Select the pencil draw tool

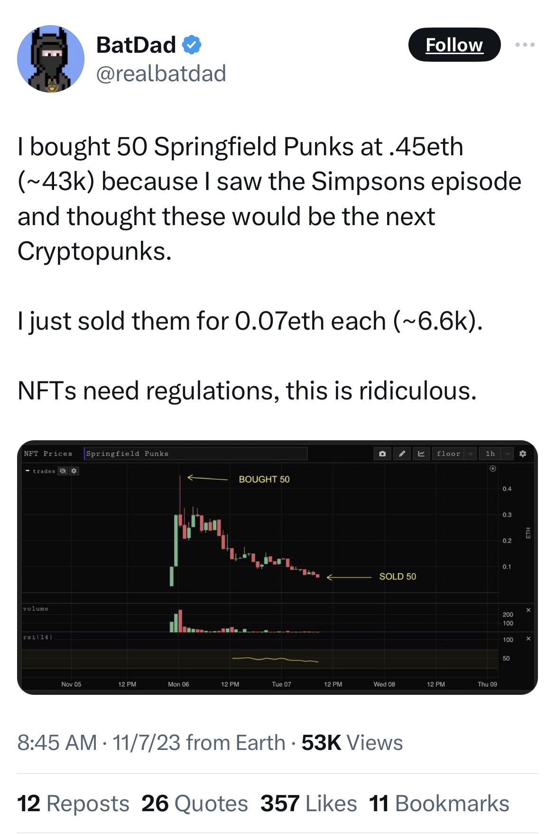pos(402,454)
